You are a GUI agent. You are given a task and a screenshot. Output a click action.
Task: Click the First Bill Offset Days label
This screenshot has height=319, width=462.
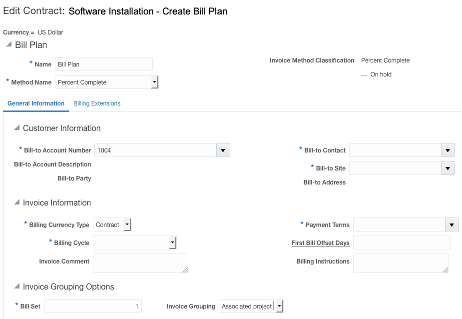click(321, 243)
